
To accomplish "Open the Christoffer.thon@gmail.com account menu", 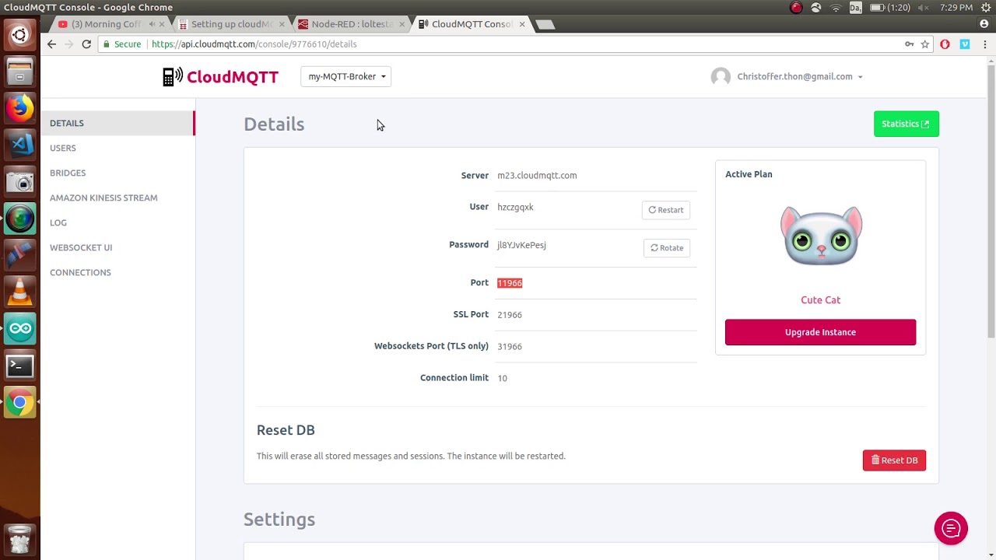I will (799, 76).
